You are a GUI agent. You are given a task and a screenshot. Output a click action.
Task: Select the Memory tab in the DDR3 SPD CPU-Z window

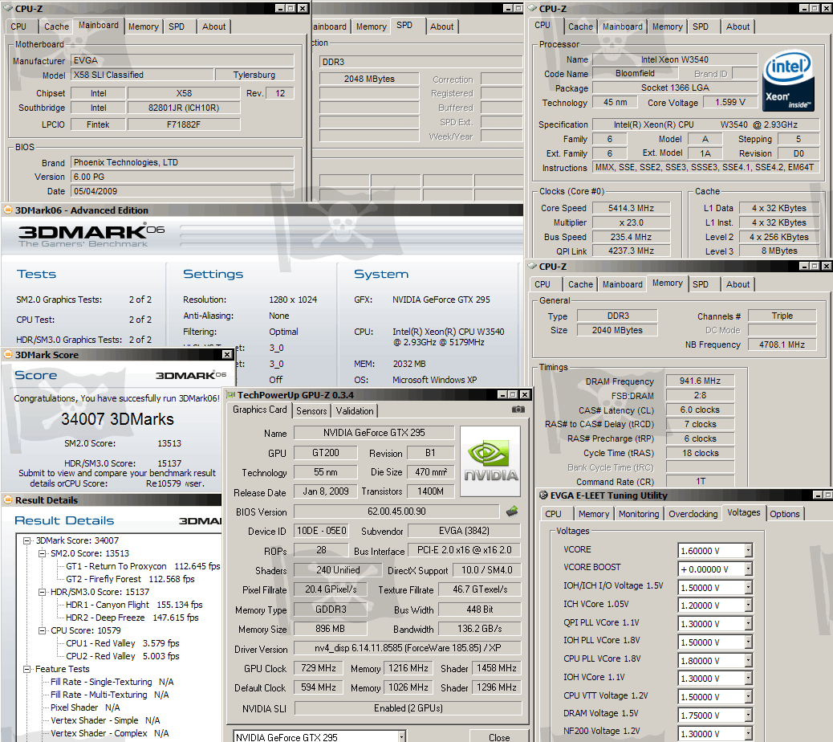371,26
